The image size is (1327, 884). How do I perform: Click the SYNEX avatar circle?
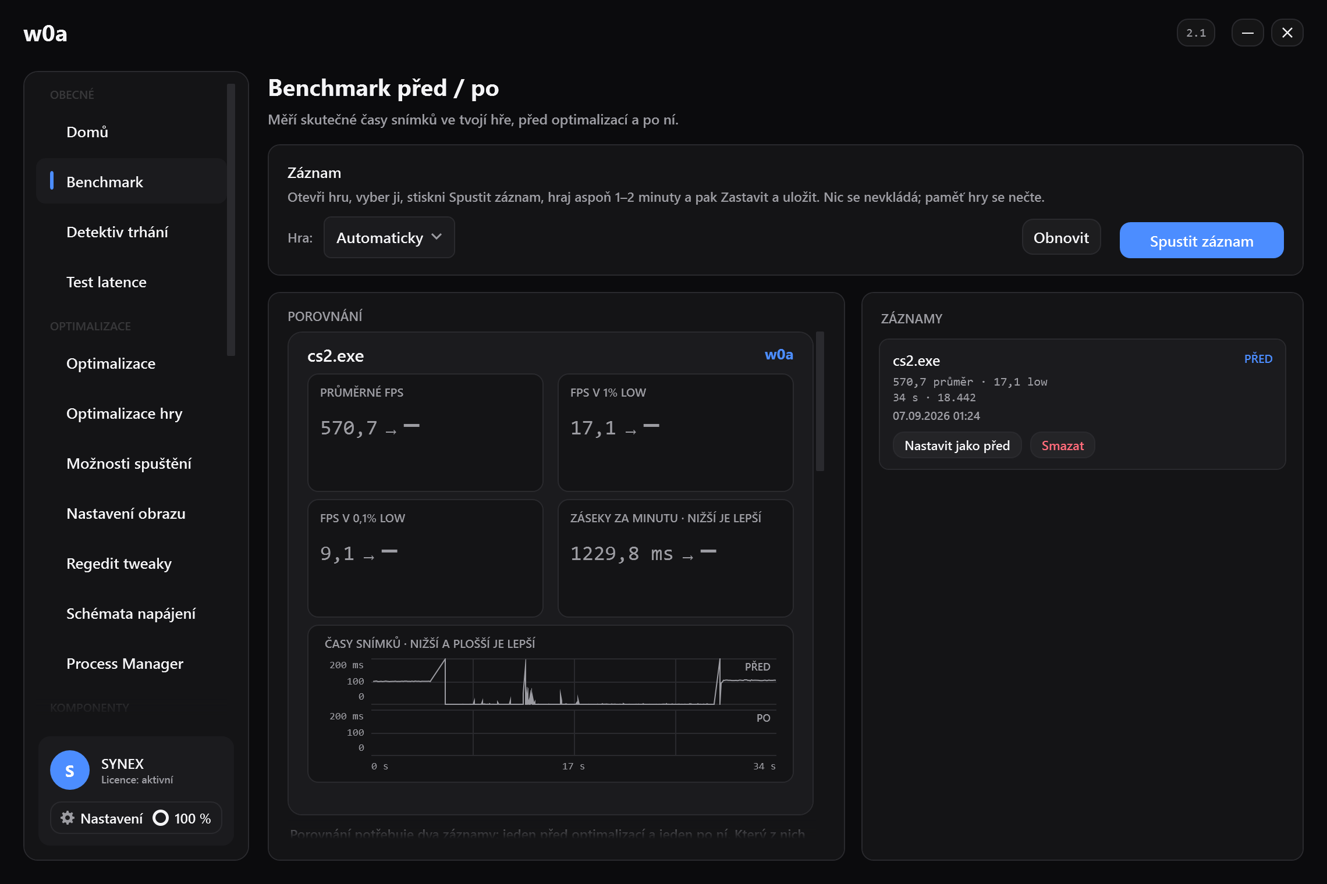coord(70,770)
